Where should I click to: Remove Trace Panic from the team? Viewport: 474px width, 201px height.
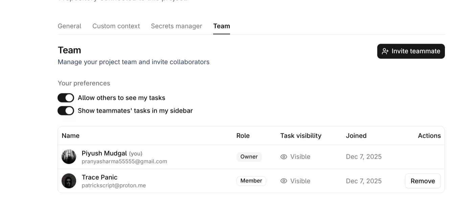tap(423, 181)
